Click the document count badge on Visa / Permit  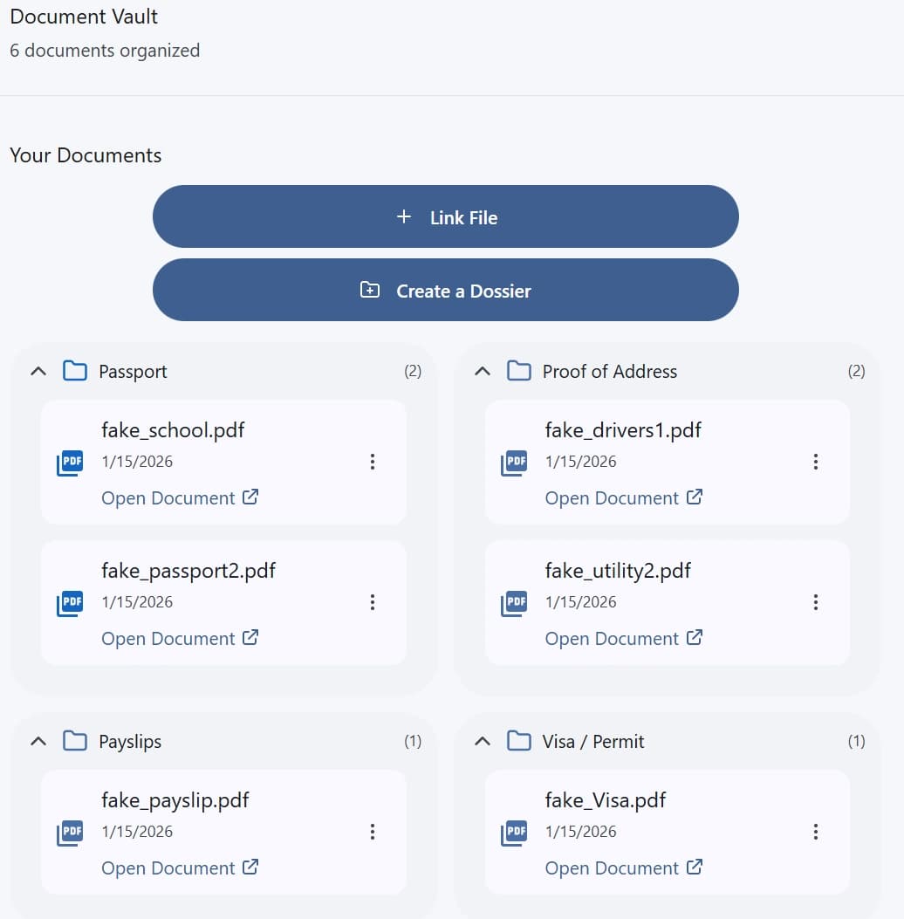[x=856, y=741]
